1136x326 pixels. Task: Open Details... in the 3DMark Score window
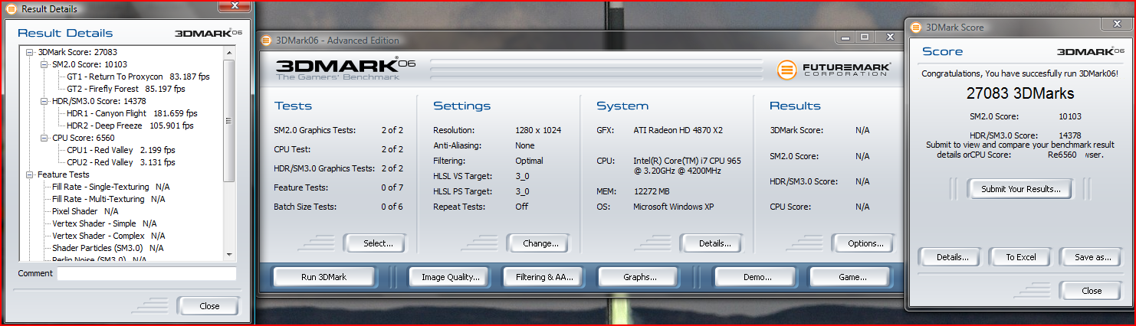(949, 257)
